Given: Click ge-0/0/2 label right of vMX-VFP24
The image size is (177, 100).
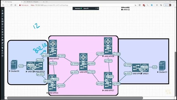Looking at the screenshot, I should [x=61, y=56].
